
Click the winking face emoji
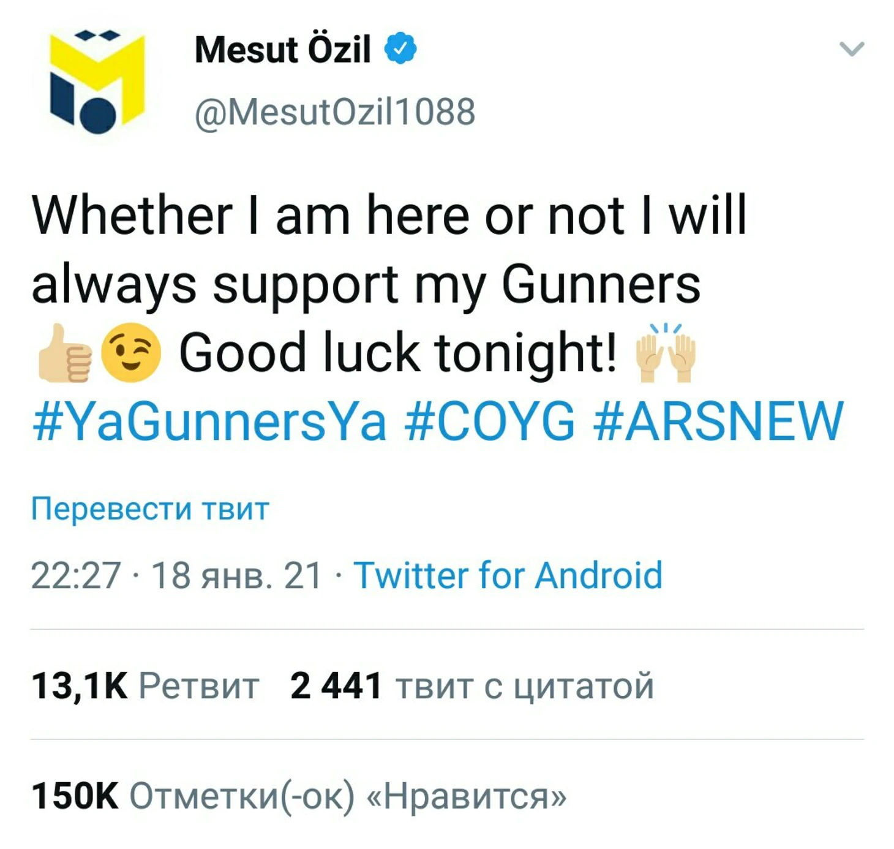tap(130, 353)
